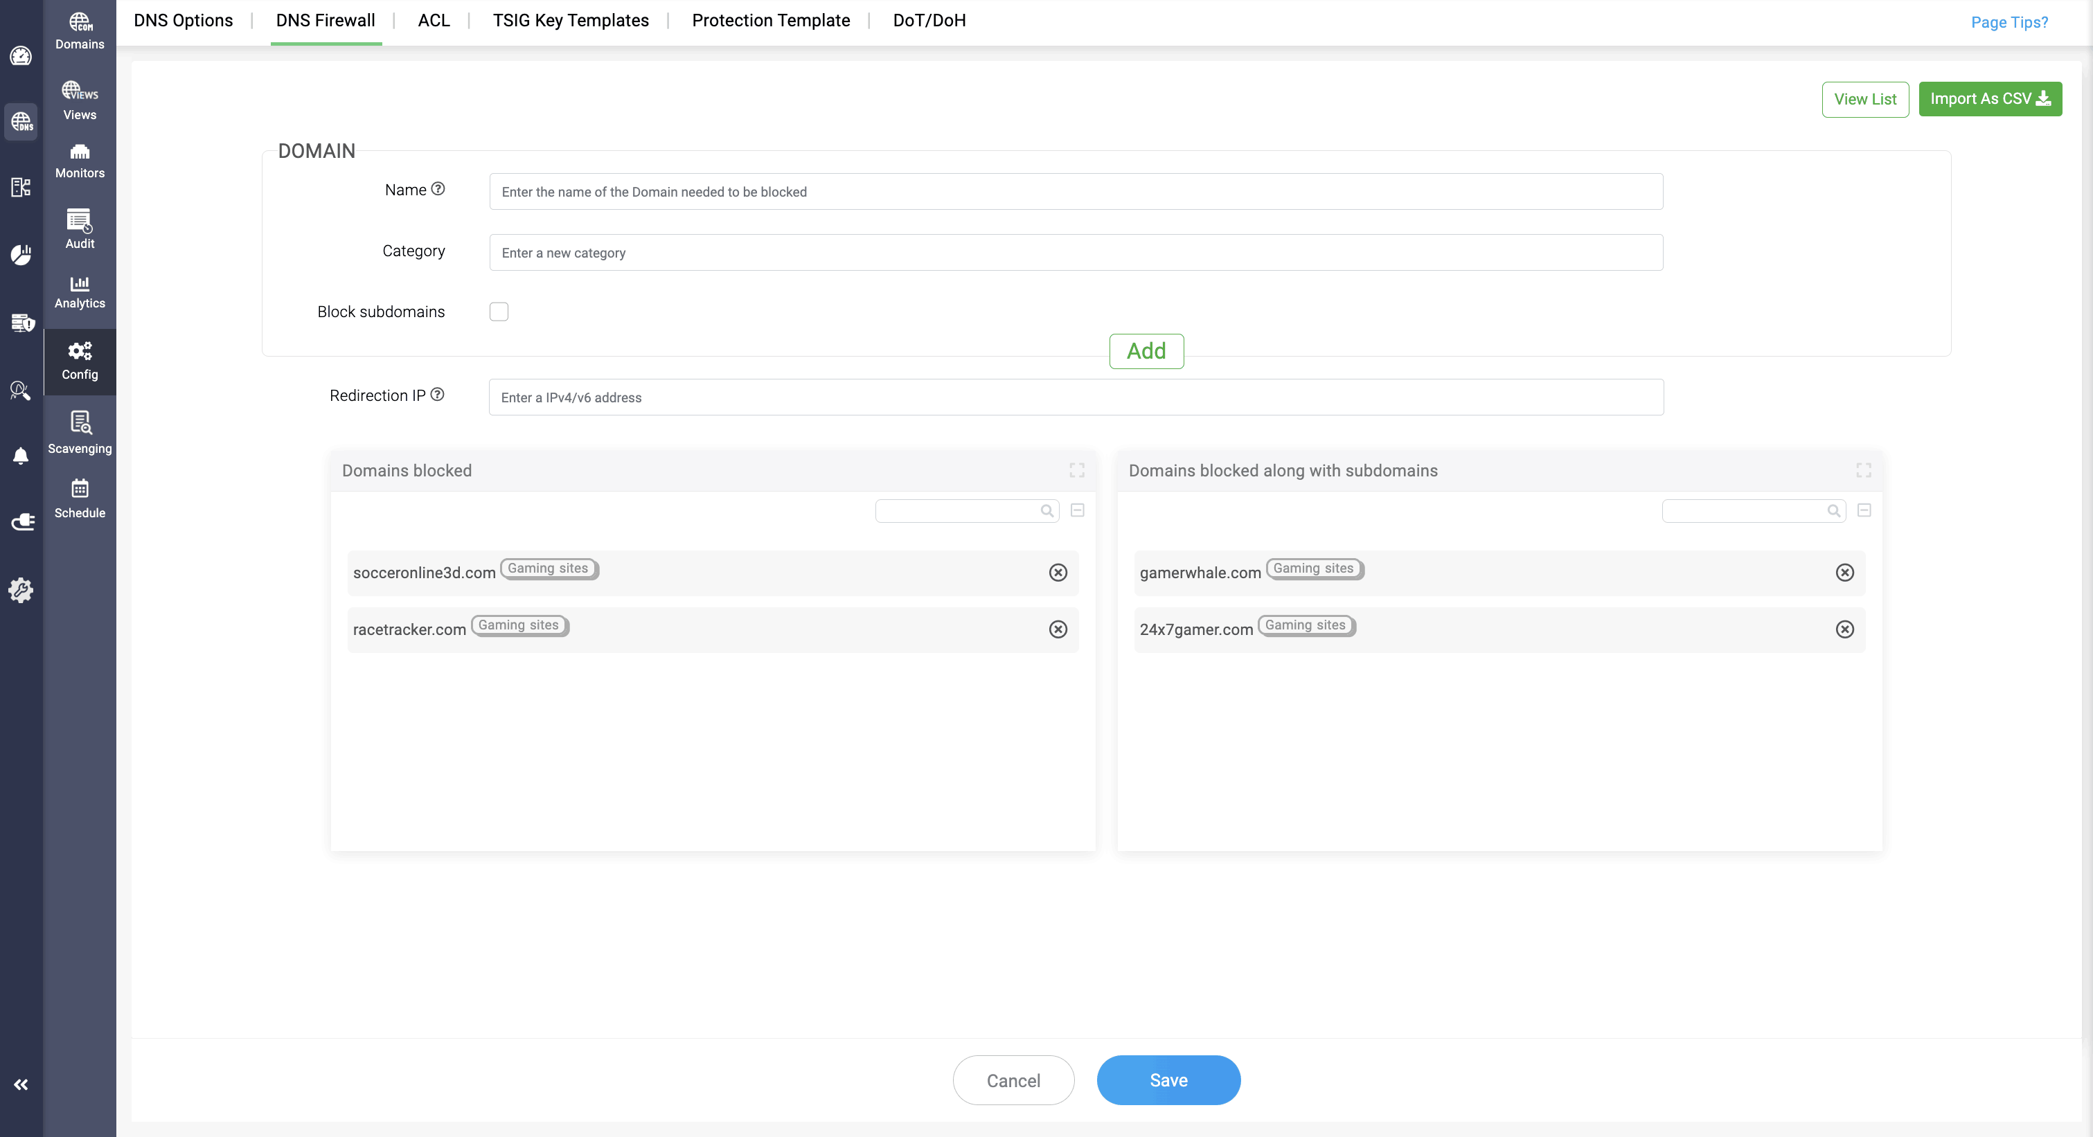
Task: Remove gamerwhale.com from subdomain block list
Action: (1845, 573)
